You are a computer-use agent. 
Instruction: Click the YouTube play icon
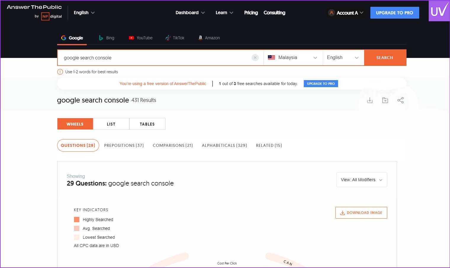[x=131, y=38]
